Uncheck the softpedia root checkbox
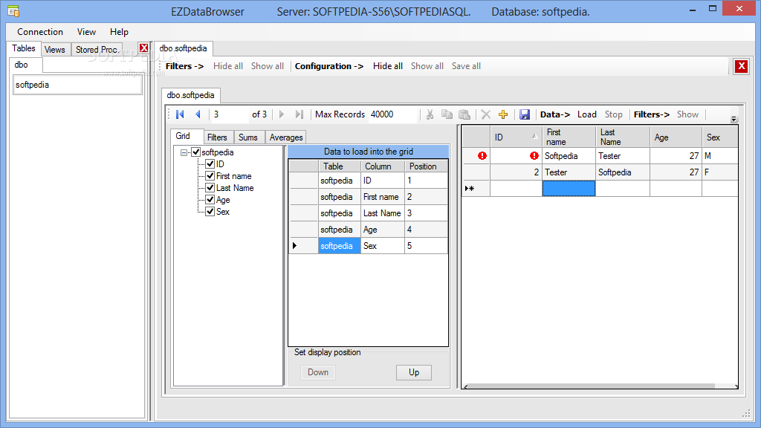The height and width of the screenshot is (428, 761). (x=196, y=152)
